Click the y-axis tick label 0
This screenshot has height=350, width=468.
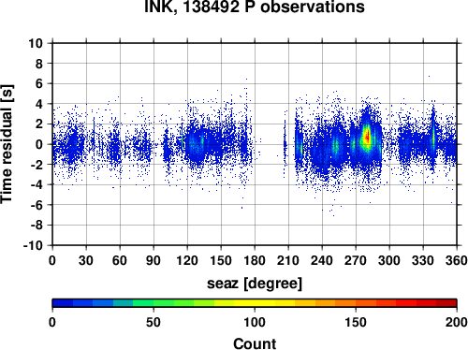(39, 144)
